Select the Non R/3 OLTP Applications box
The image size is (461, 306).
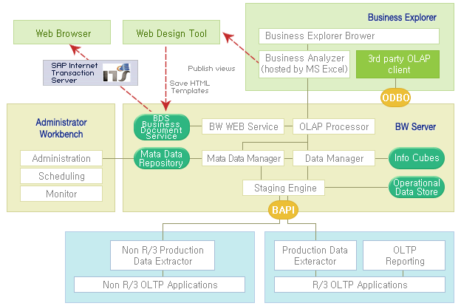(x=159, y=285)
